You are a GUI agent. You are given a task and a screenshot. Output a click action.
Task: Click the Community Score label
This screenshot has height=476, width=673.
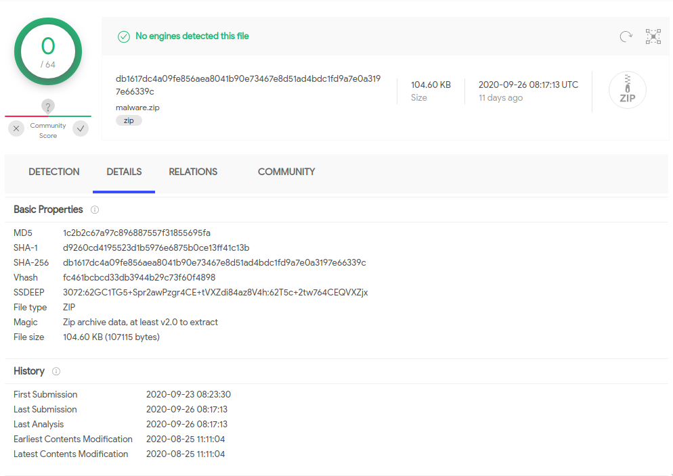pos(48,130)
